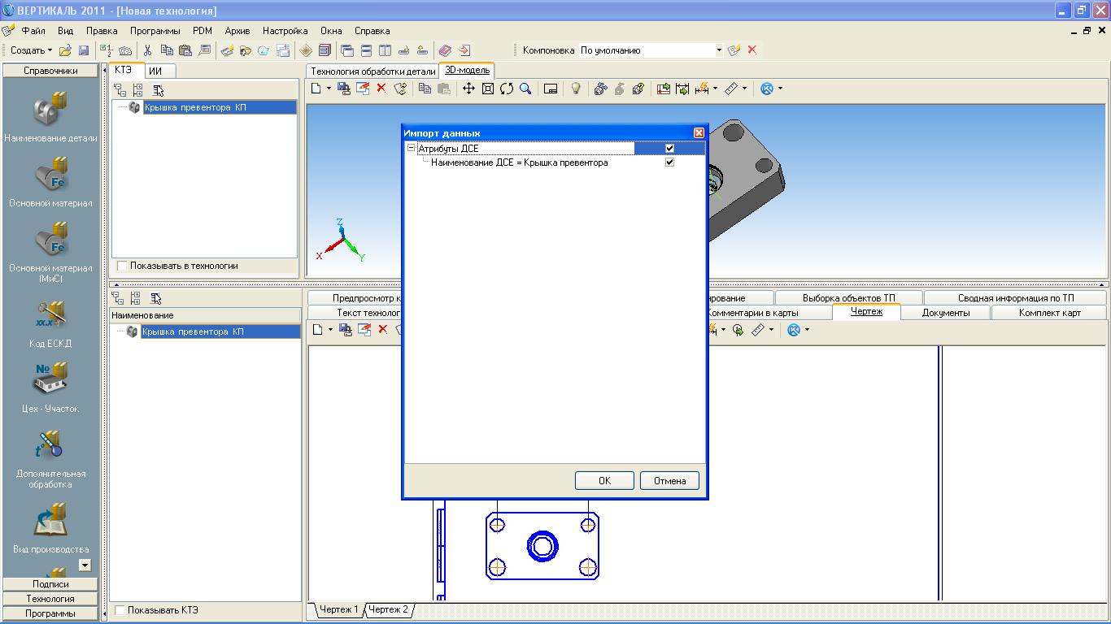Select the rotate tool in 3D-model toolbar
Image resolution: width=1111 pixels, height=624 pixels.
pos(507,89)
